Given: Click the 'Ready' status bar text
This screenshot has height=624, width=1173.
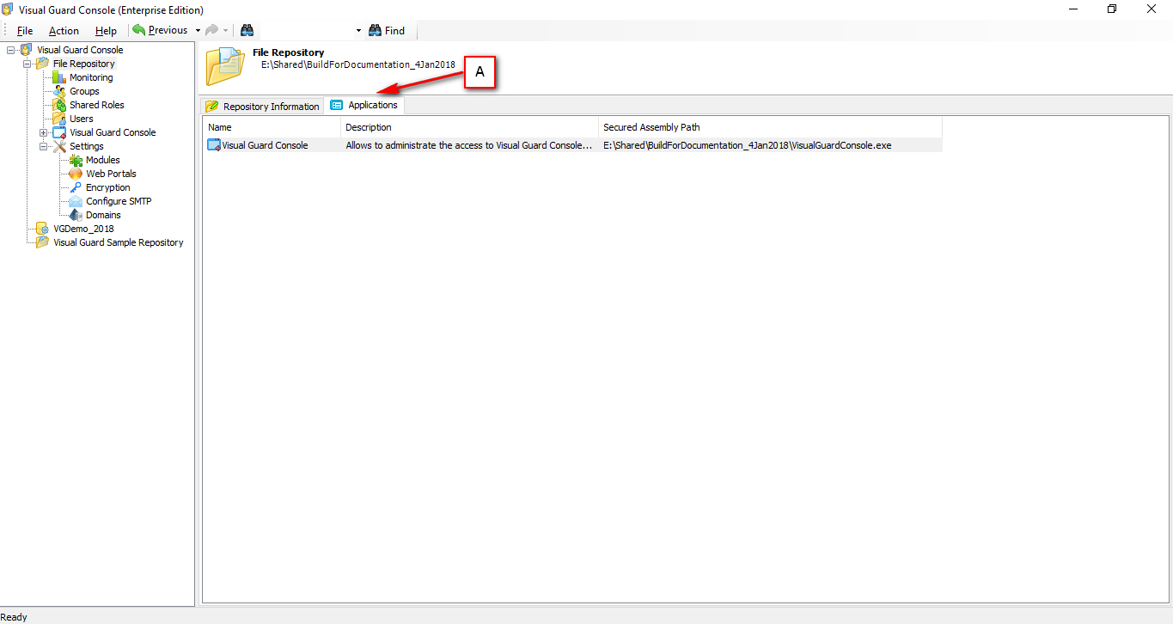Looking at the screenshot, I should (14, 617).
